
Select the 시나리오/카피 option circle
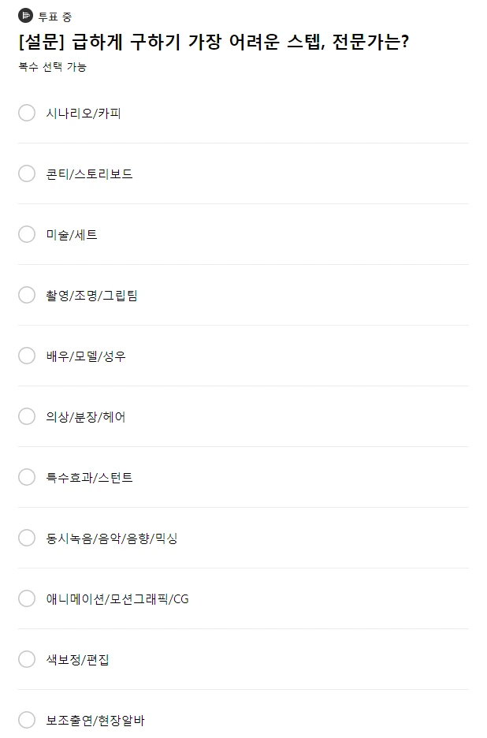[27, 113]
